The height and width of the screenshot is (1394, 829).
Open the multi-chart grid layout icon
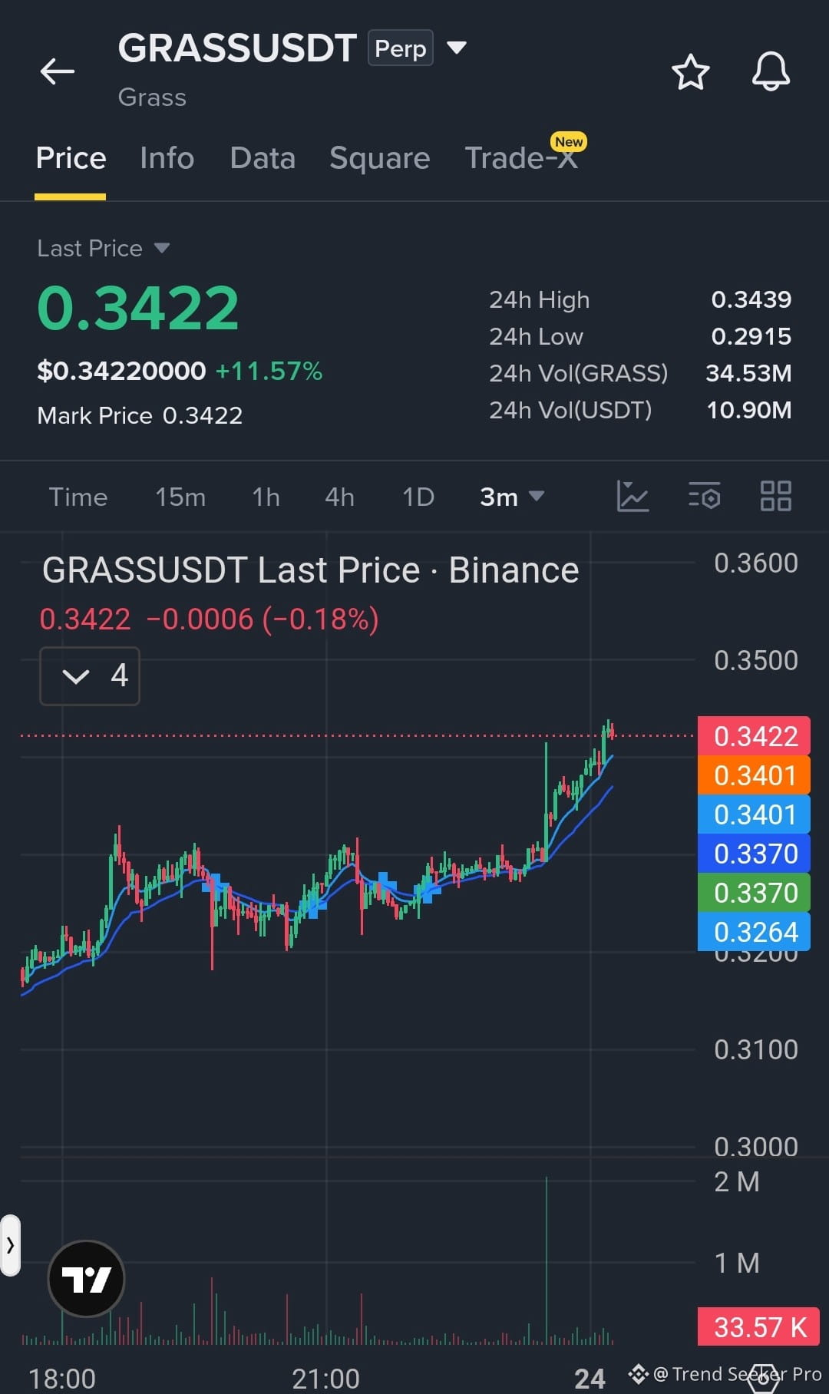coord(775,496)
